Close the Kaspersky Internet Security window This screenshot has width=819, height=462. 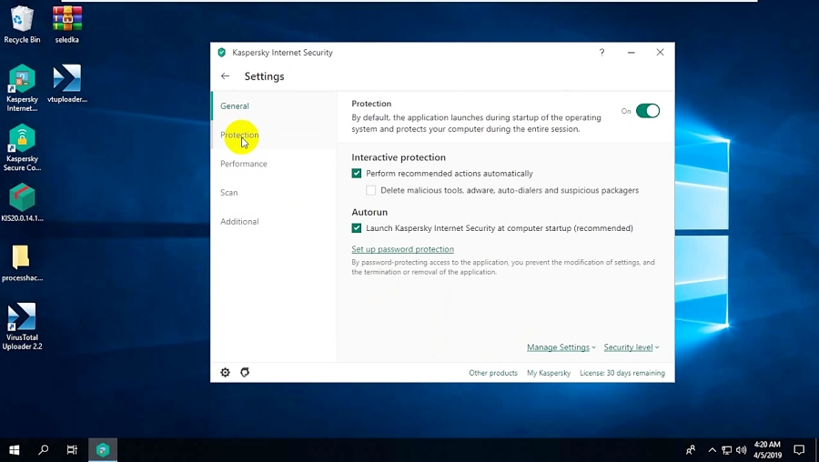(661, 52)
